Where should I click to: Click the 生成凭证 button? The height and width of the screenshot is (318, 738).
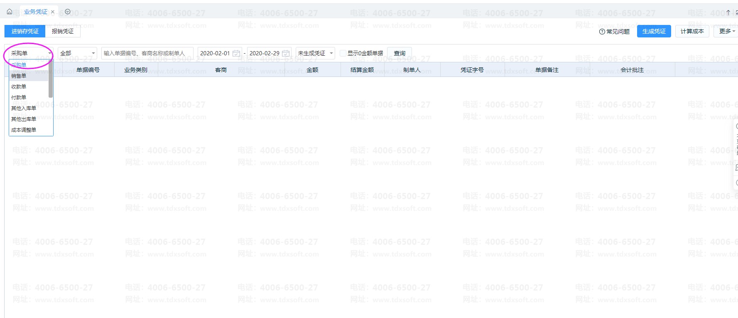pyautogui.click(x=654, y=32)
